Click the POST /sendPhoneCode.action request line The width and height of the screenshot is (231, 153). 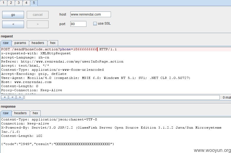coord(59,49)
